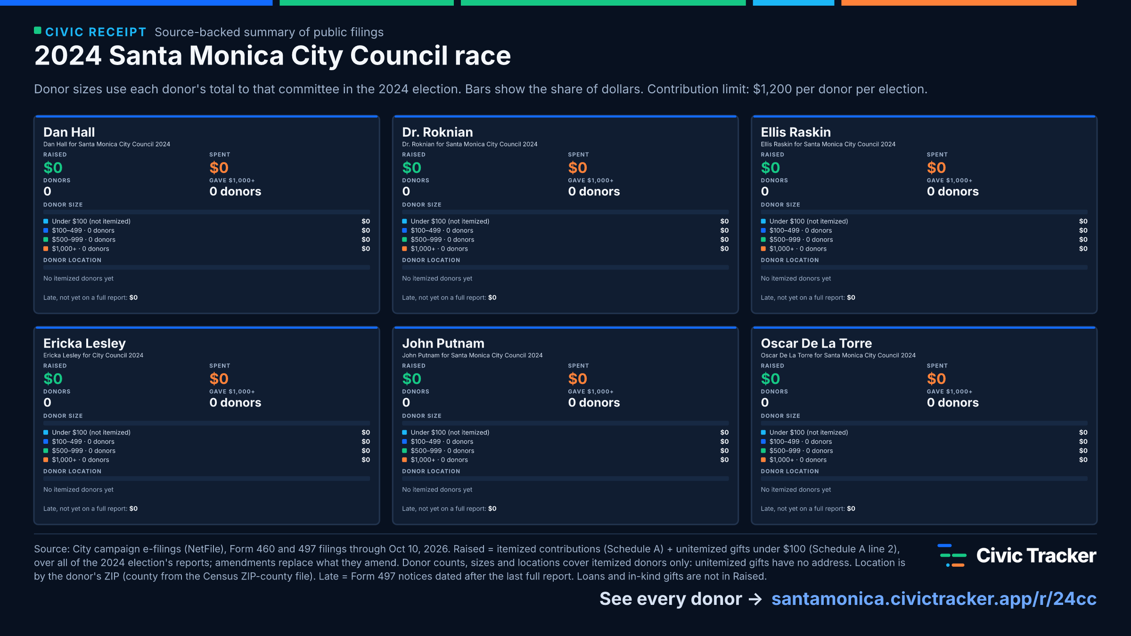1131x636 pixels.
Task: Click Dr. Roknian's orange spent $0 amount
Action: point(577,168)
